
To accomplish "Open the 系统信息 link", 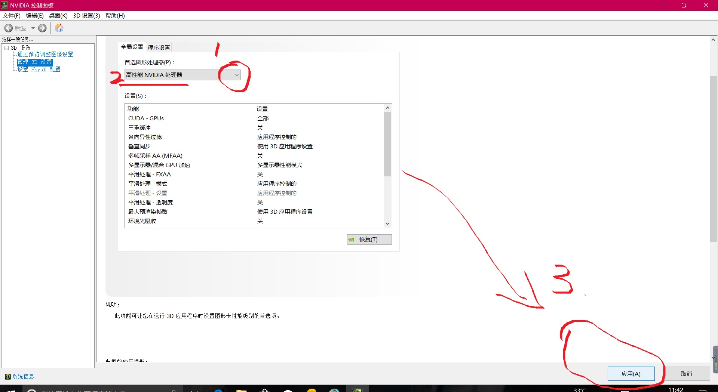I will click(x=23, y=376).
